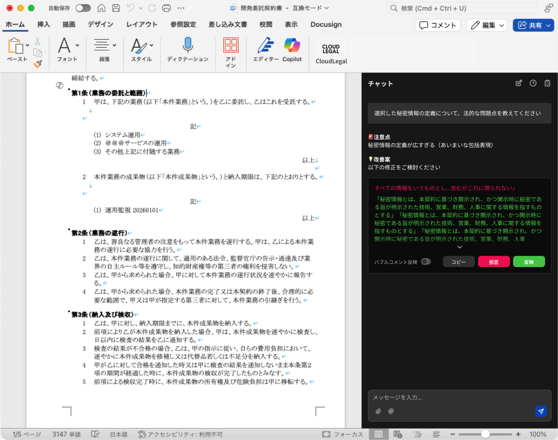Open chat history via the clock icon

533,84
